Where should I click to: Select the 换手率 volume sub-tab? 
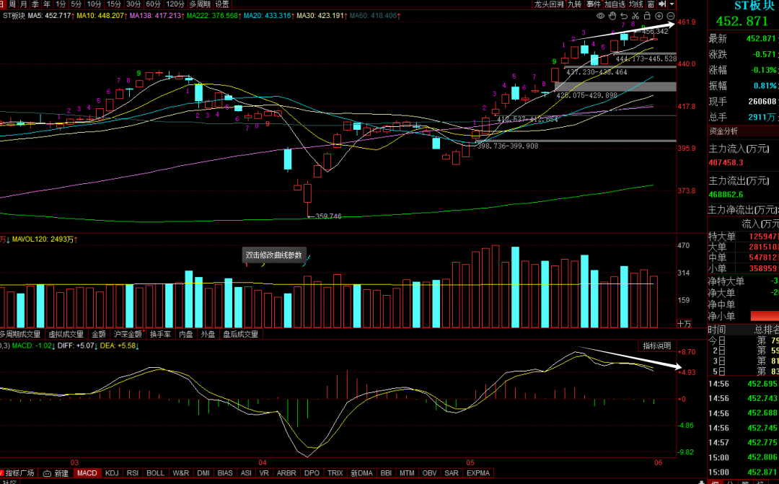coord(160,335)
